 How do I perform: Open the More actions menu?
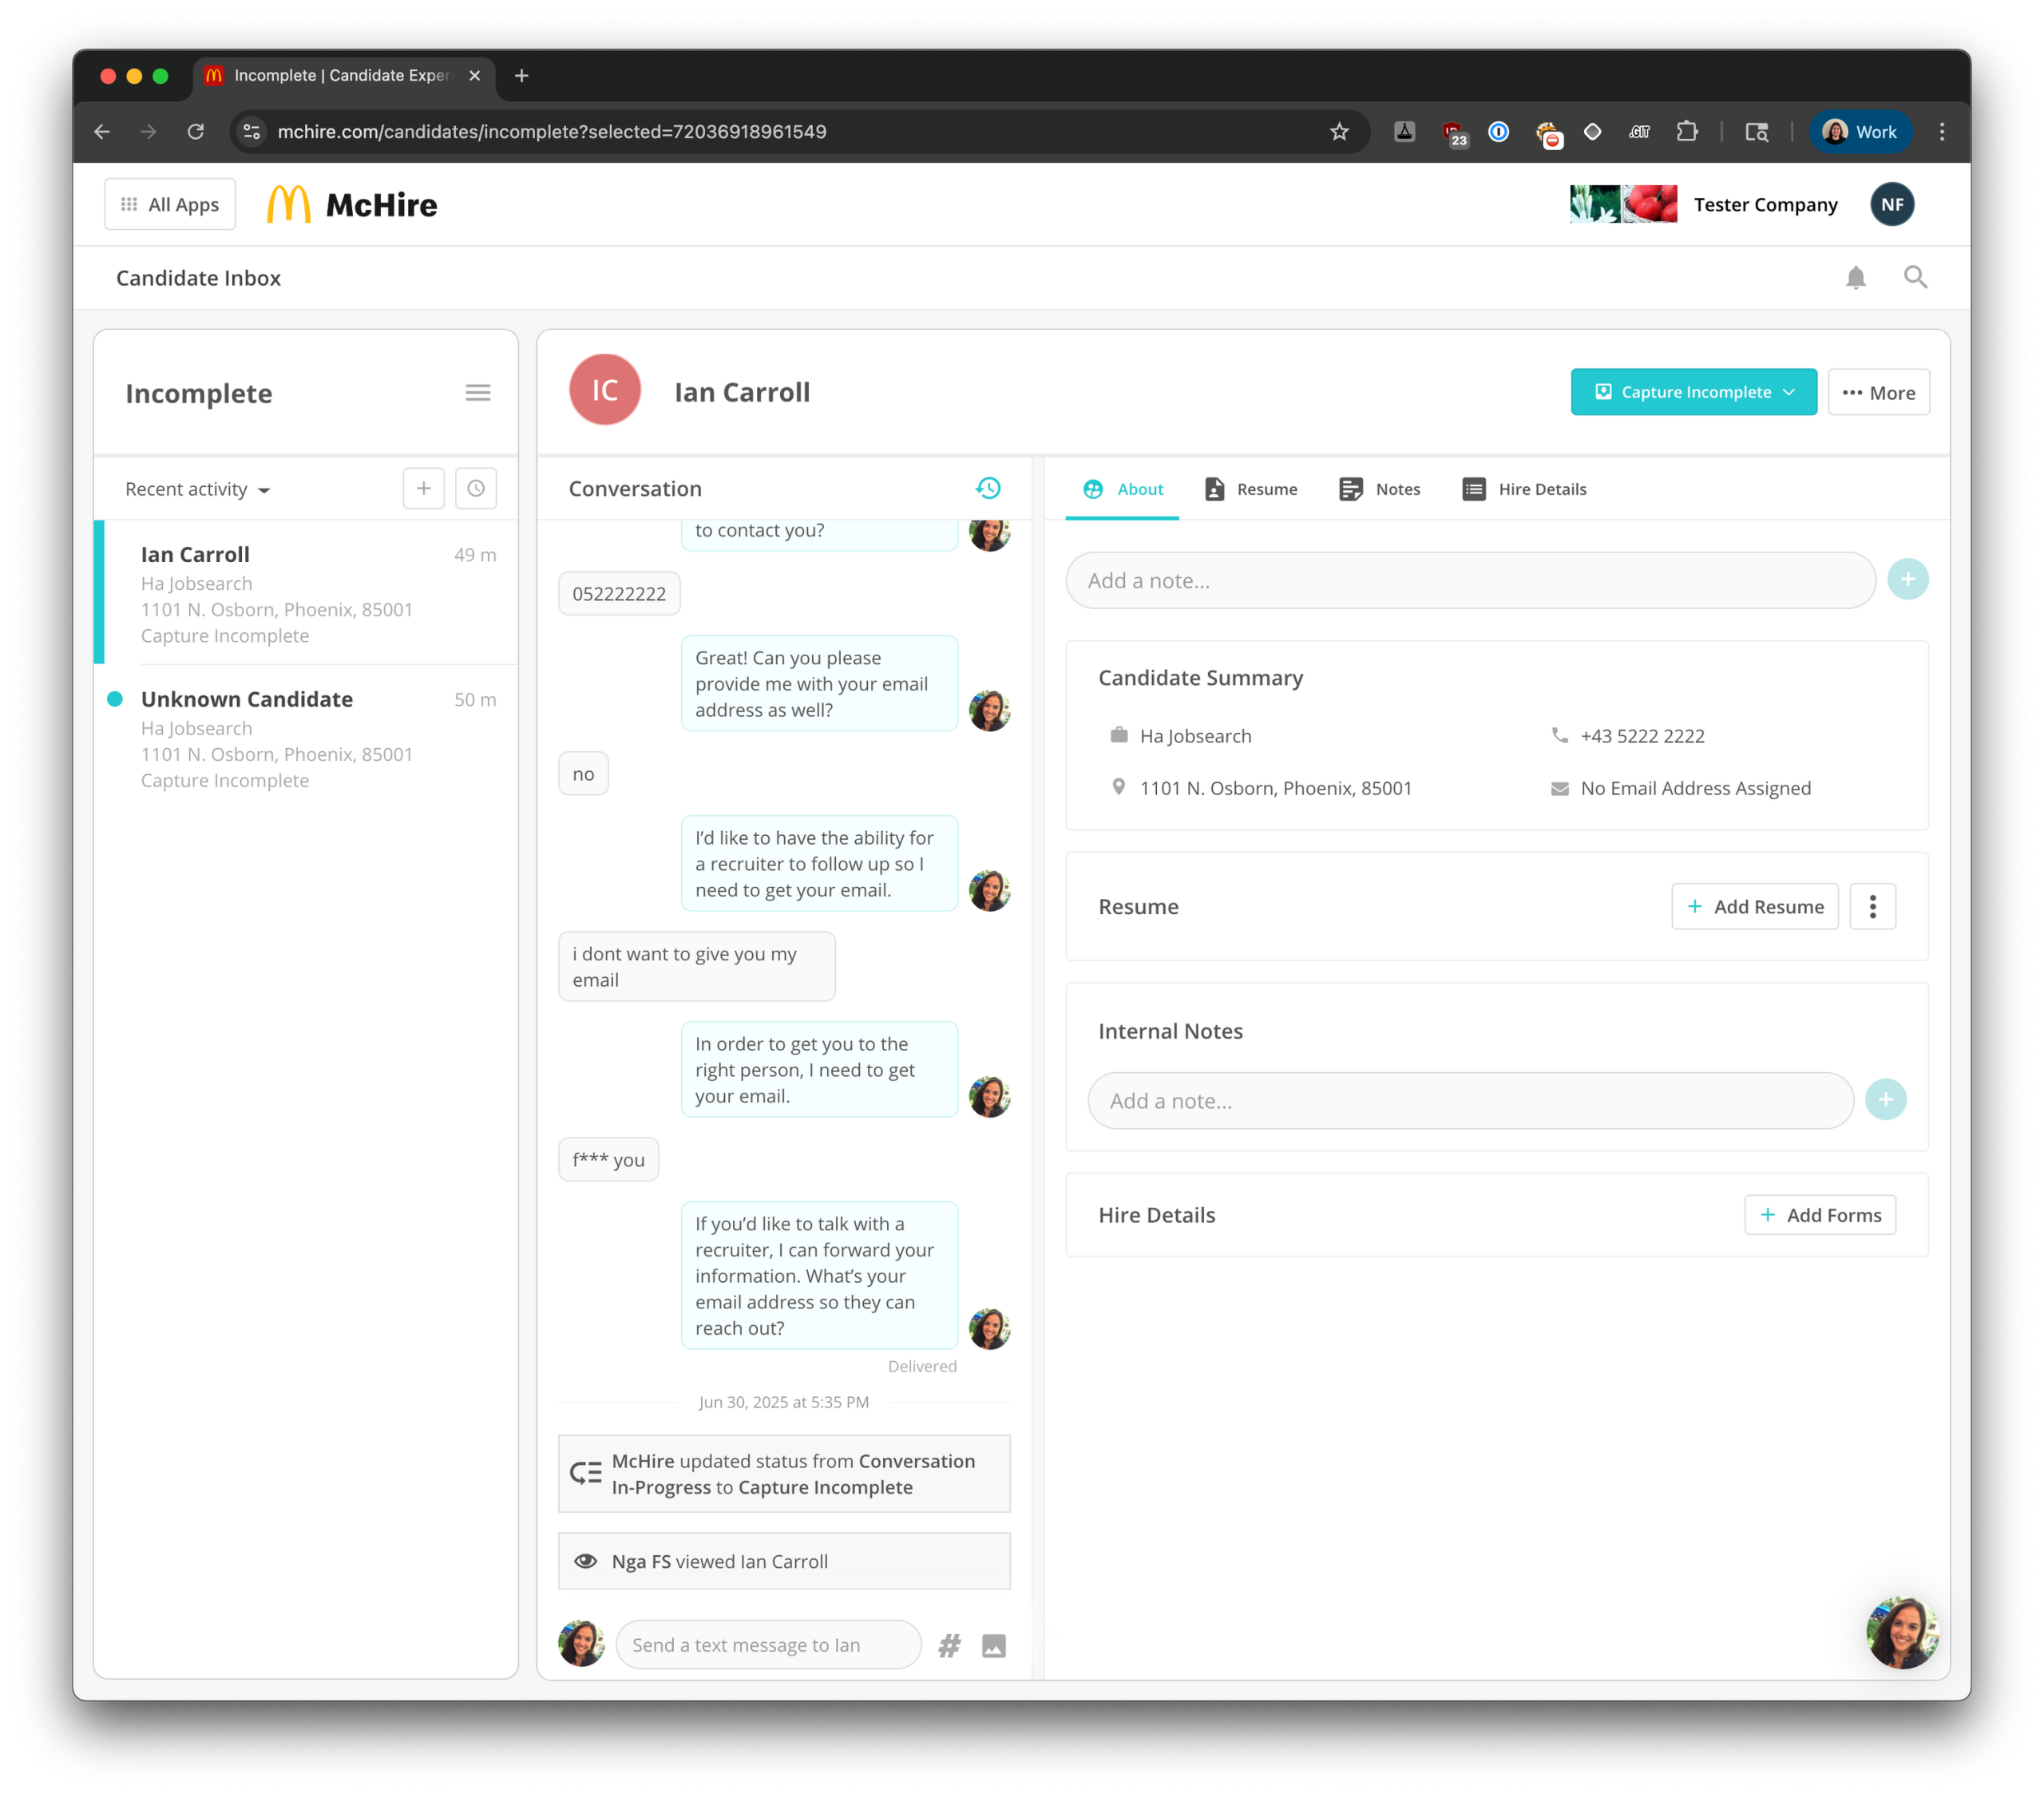click(1878, 392)
